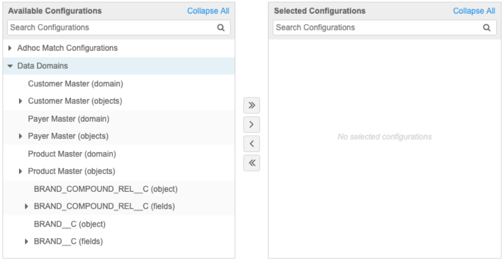Image resolution: width=504 pixels, height=261 pixels.
Task: Focus the Selected Configurations search field
Action: (x=376, y=28)
